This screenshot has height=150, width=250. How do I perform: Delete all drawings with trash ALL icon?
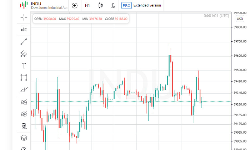click(x=24, y=126)
